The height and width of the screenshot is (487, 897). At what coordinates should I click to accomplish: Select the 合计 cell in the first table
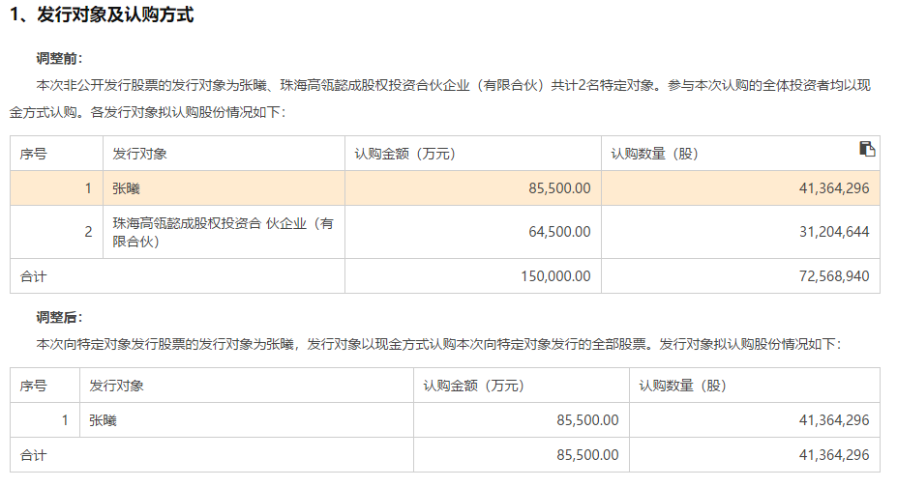pos(34,276)
